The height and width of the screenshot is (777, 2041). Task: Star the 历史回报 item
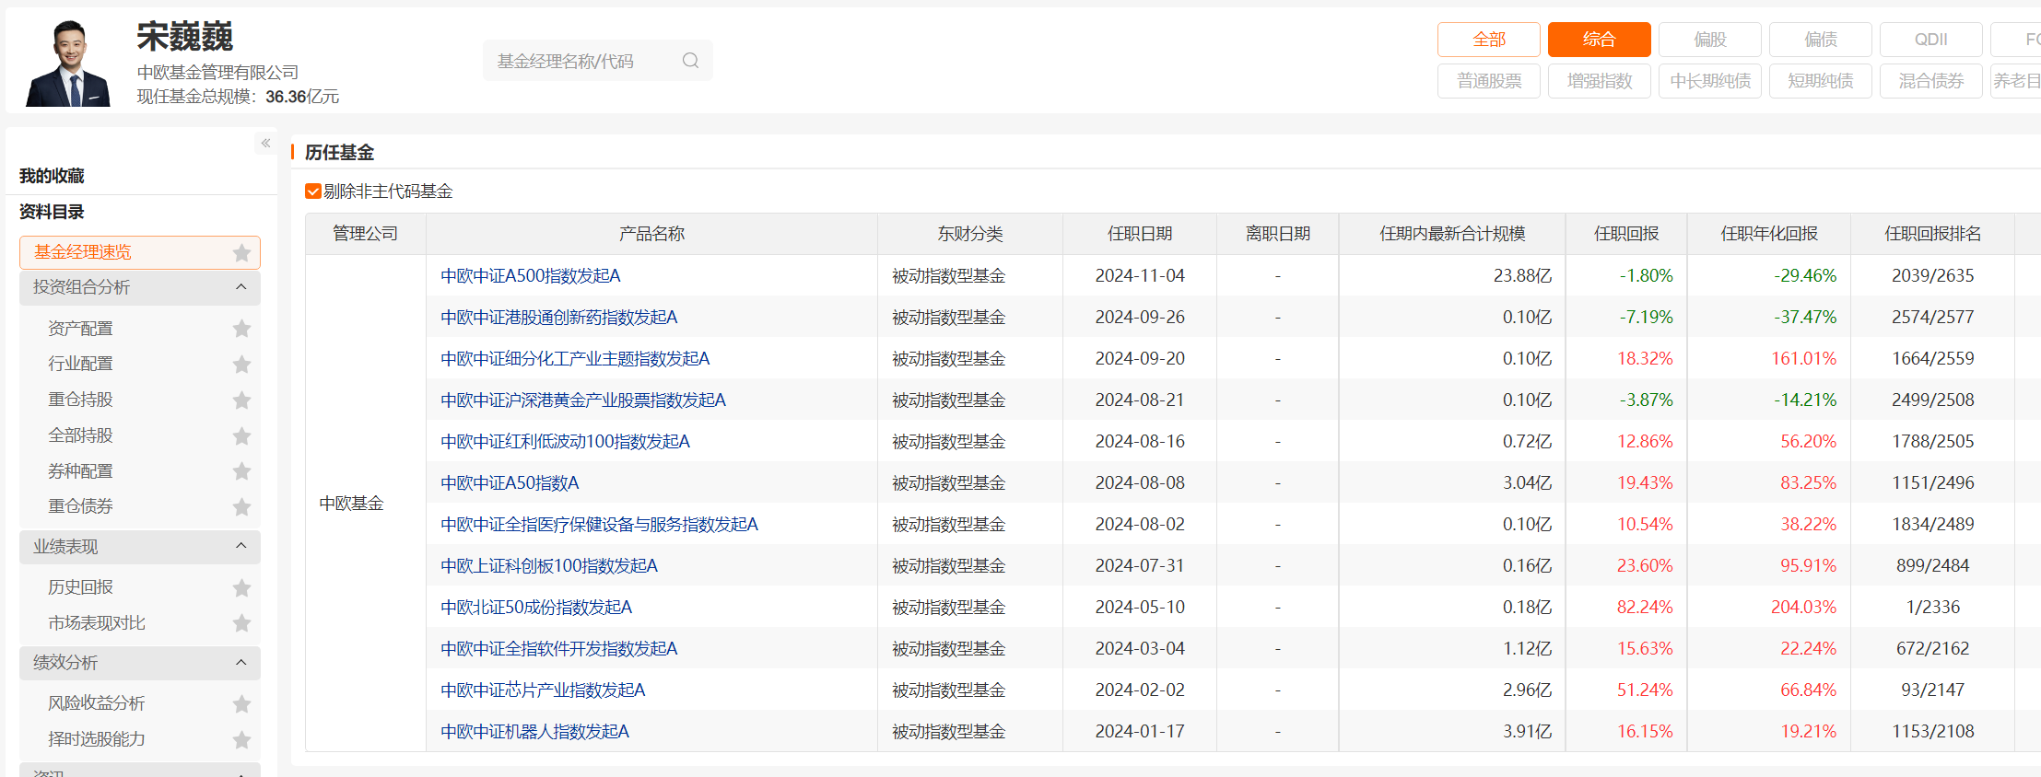pos(241,587)
